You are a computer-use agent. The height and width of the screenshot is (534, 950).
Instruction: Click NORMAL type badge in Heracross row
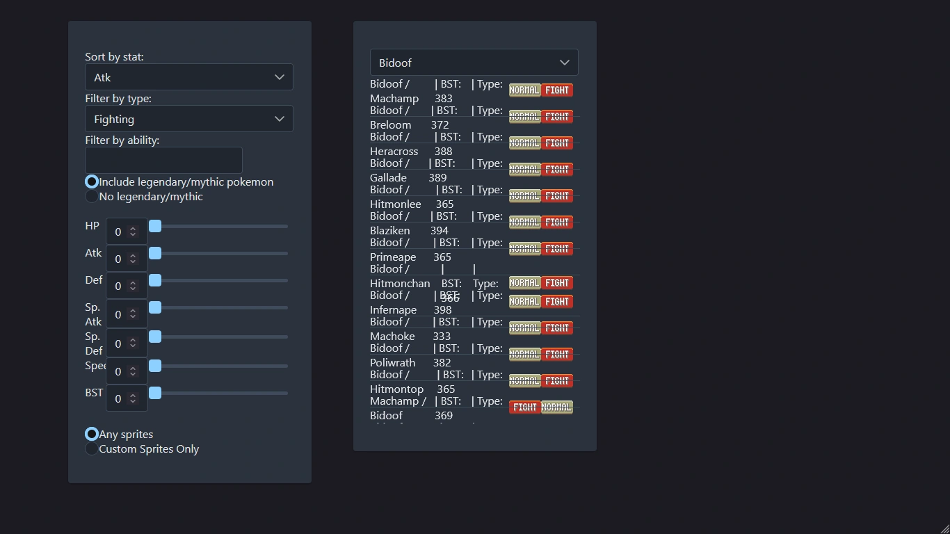point(525,143)
